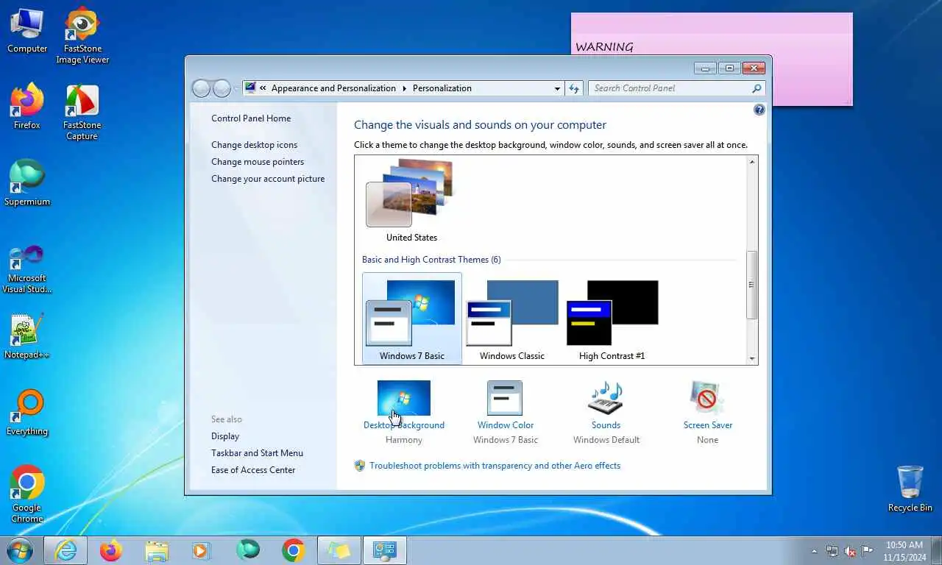
Task: Open the taskbar clock and date
Action: tap(904, 551)
